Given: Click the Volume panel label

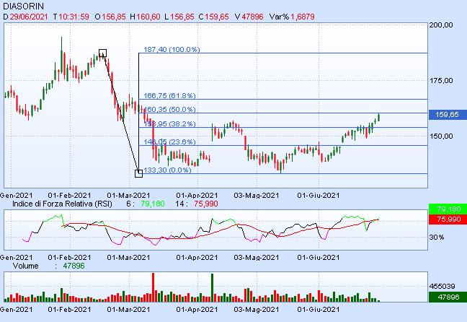Looking at the screenshot, I should [26, 266].
